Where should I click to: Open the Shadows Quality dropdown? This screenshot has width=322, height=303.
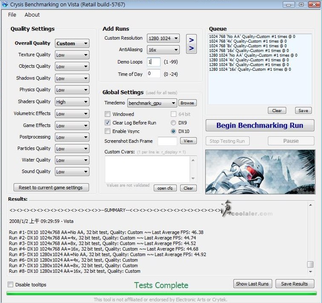pyautogui.click(x=72, y=78)
